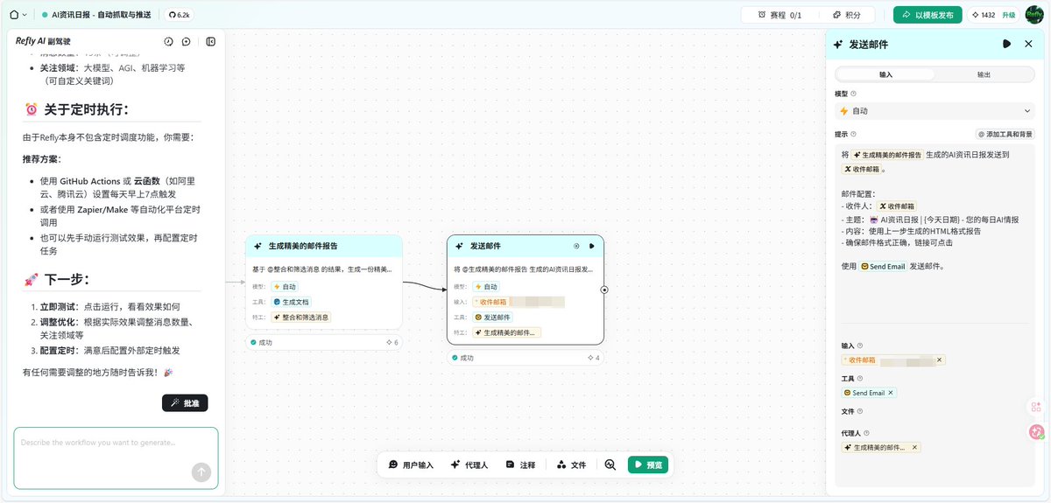Click the green 预览 preview button
This screenshot has width=1051, height=503.
[648, 465]
